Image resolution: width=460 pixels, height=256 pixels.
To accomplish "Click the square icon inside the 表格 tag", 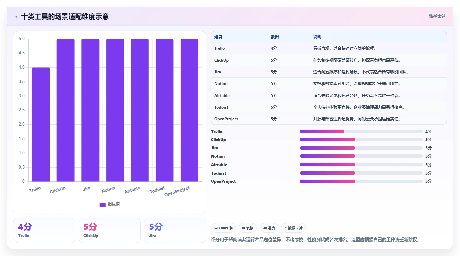I will 244,228.
